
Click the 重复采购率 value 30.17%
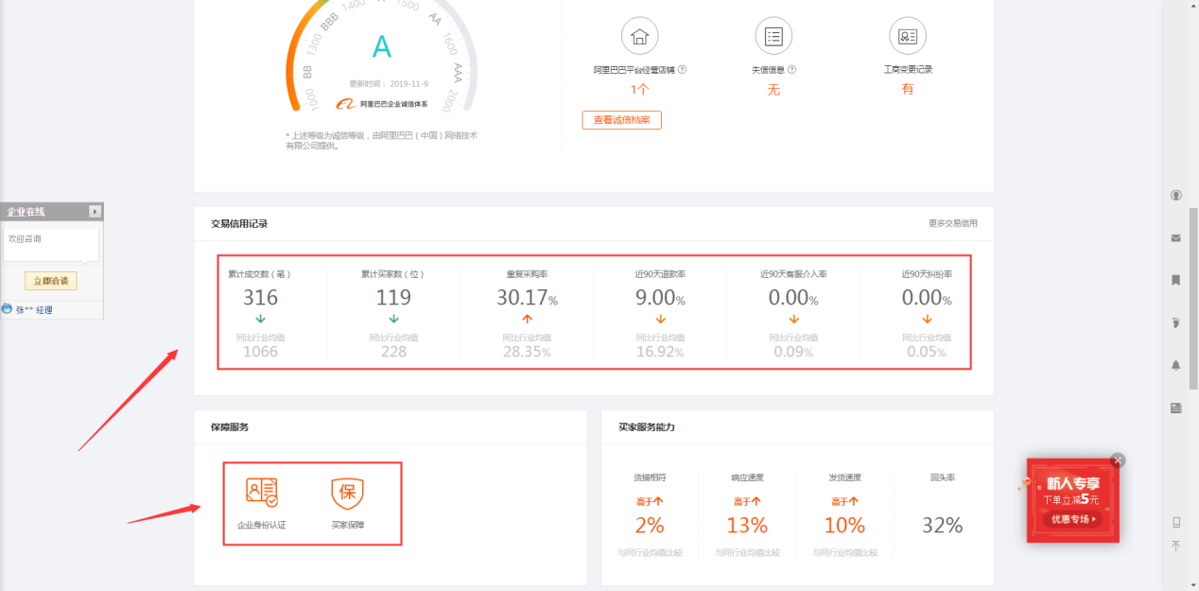pyautogui.click(x=527, y=298)
